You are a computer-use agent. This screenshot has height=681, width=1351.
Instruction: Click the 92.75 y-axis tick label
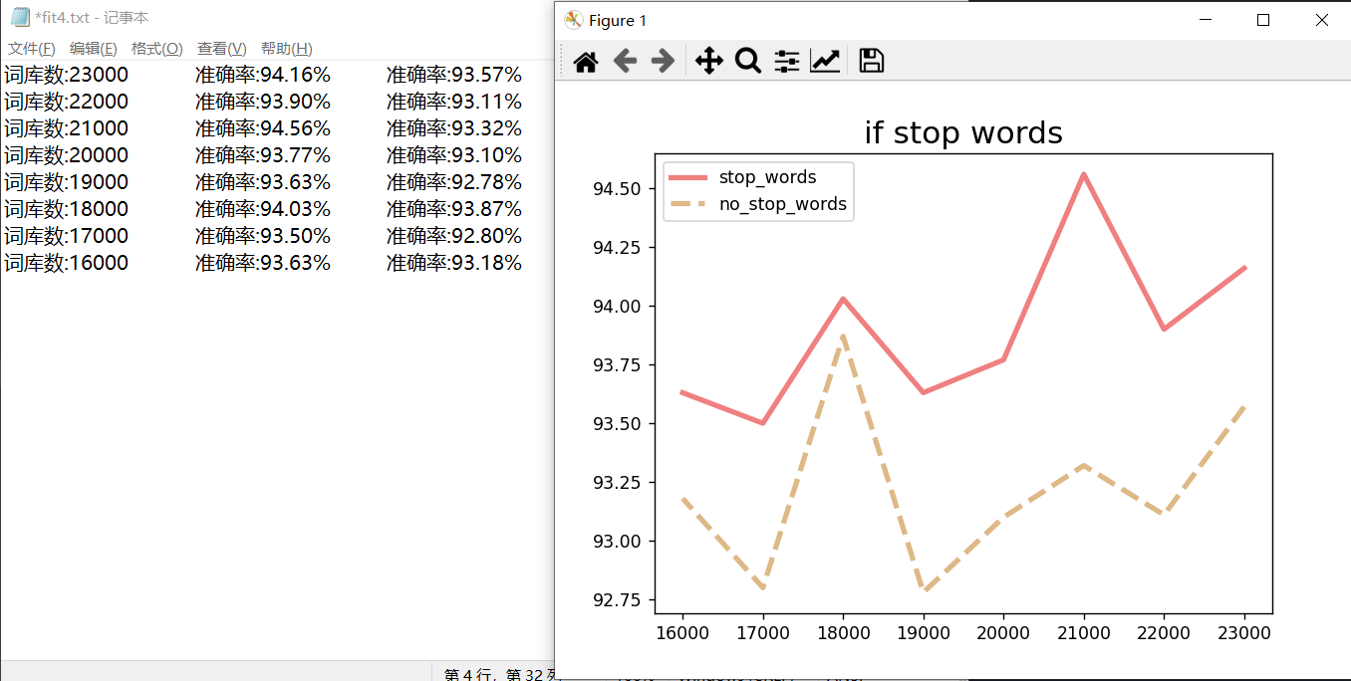coord(619,600)
